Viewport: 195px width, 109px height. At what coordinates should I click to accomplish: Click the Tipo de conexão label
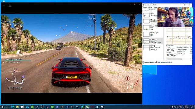click(182, 49)
